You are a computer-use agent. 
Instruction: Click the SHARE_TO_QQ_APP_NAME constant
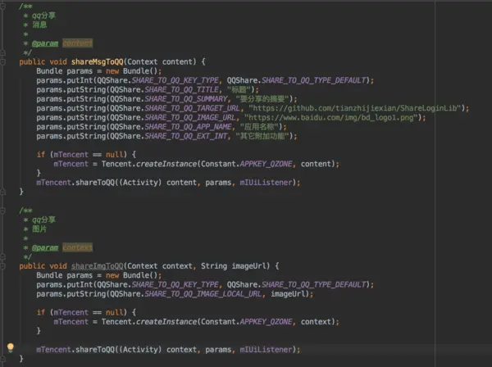[189, 127]
